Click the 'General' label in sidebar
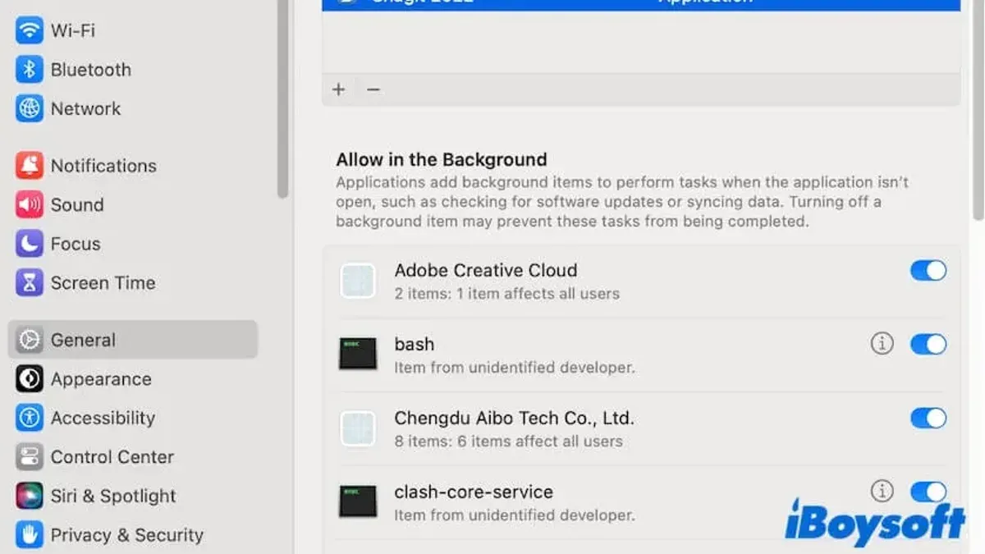985x554 pixels. pyautogui.click(x=83, y=340)
